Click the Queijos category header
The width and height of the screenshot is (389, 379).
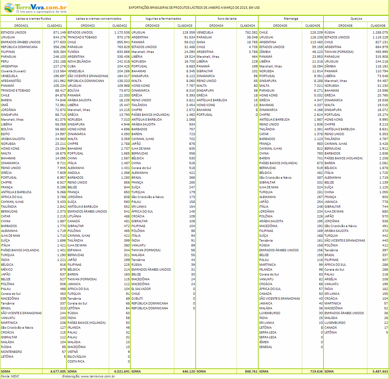(356, 19)
